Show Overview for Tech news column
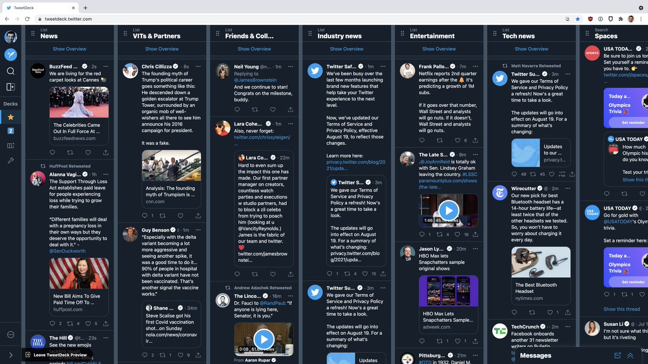The width and height of the screenshot is (648, 364). 531,49
